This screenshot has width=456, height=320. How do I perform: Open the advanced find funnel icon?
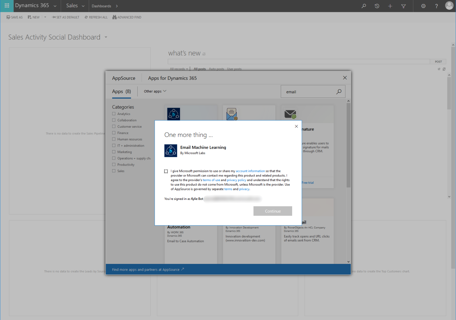pyautogui.click(x=403, y=6)
